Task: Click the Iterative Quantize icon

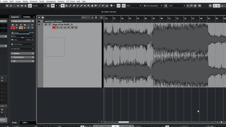Action: pyautogui.click(x=188, y=6)
